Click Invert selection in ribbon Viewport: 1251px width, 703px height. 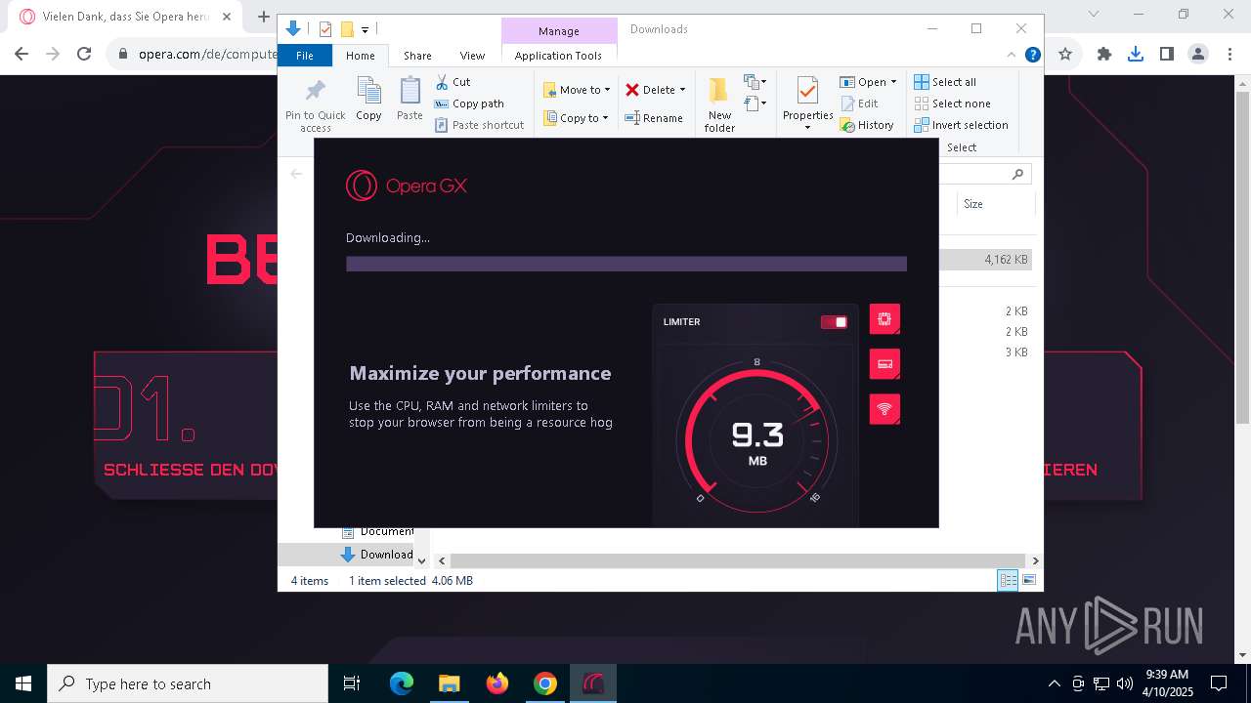961,125
